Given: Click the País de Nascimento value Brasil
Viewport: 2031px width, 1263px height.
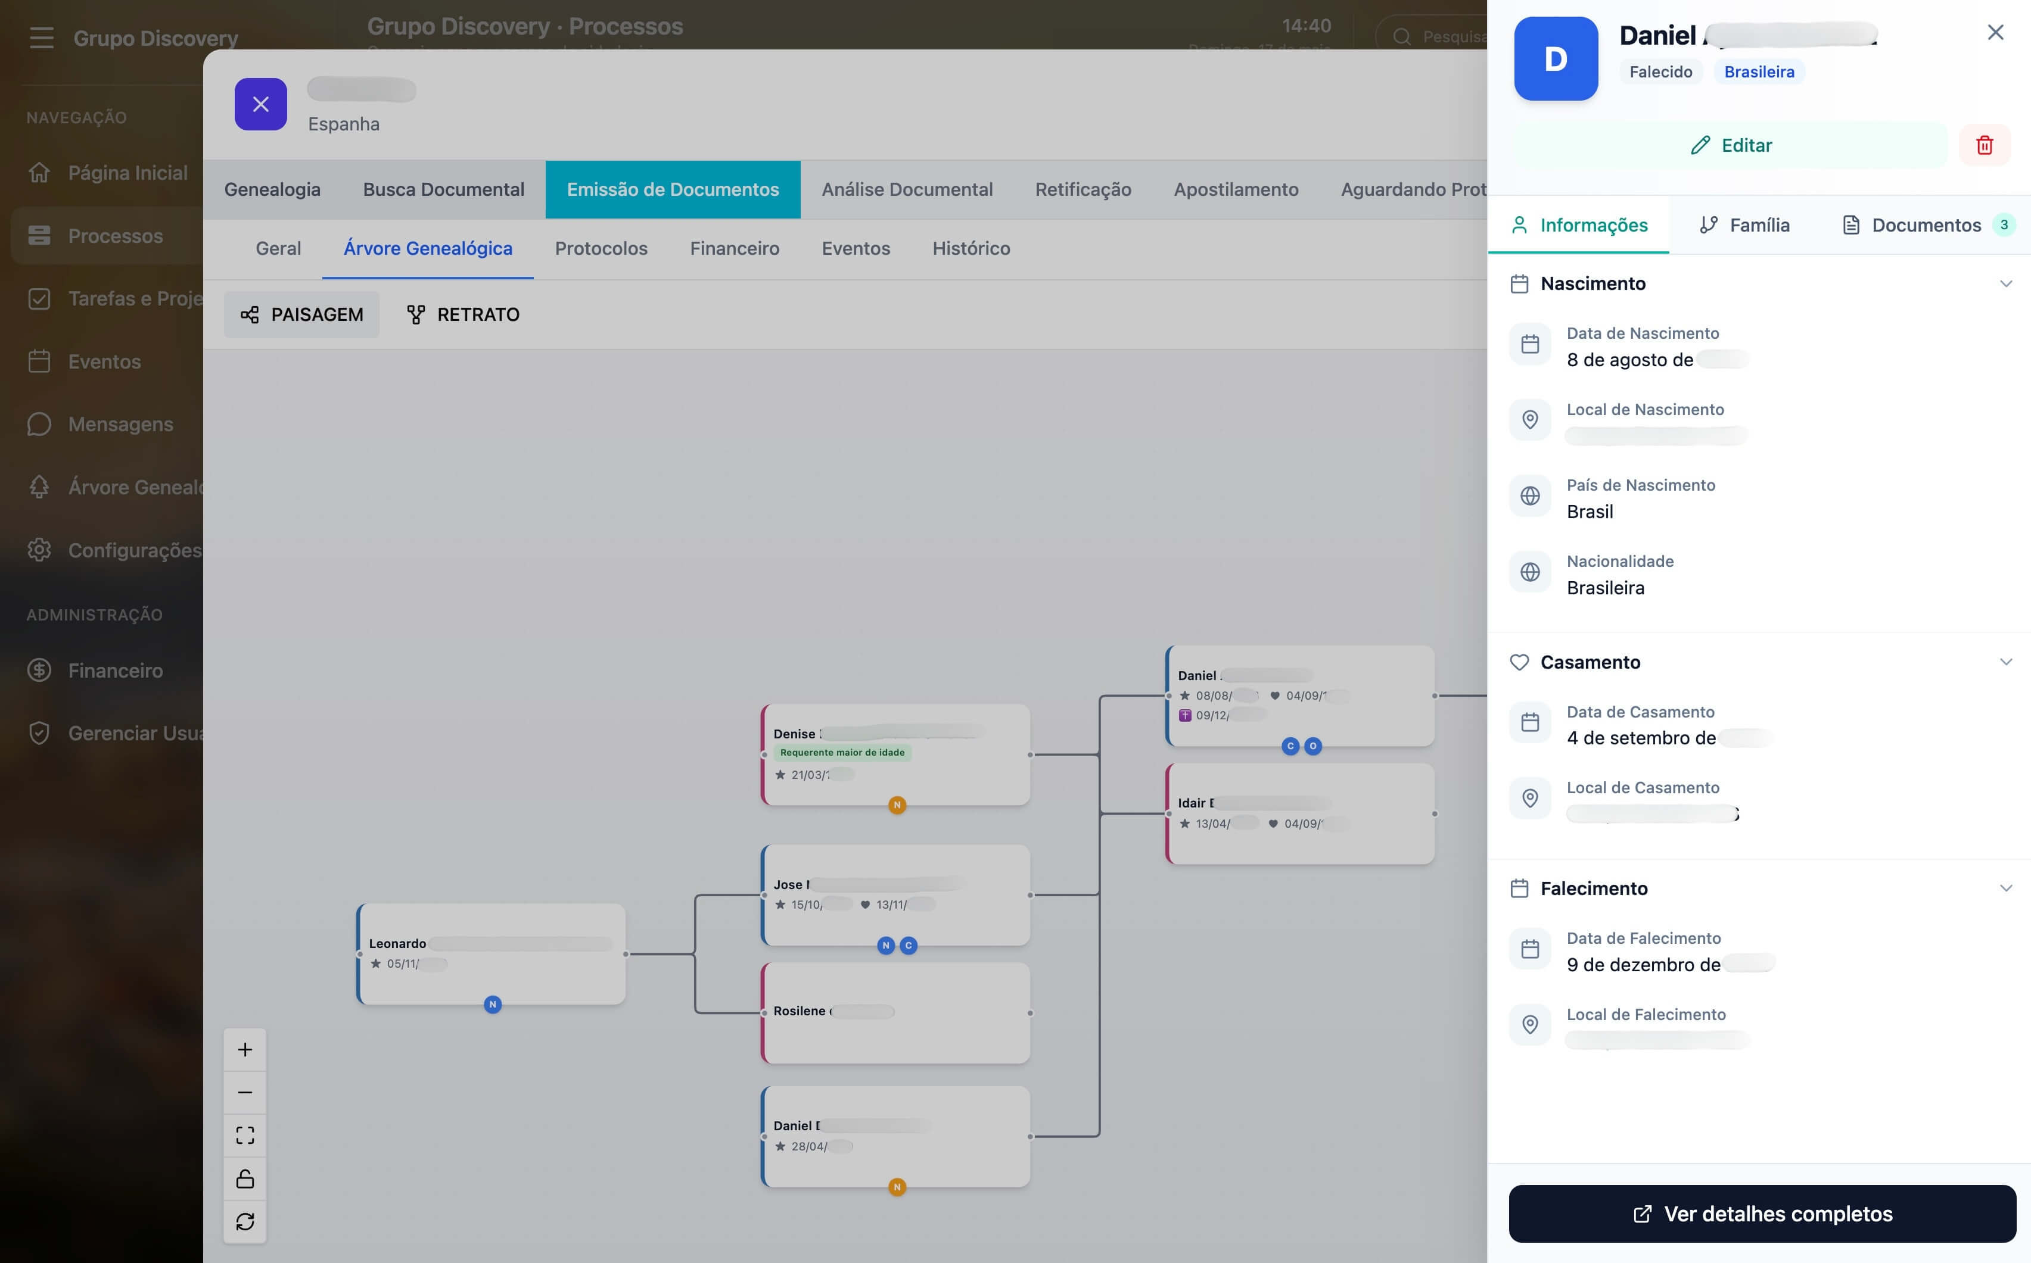Looking at the screenshot, I should click(x=1590, y=512).
